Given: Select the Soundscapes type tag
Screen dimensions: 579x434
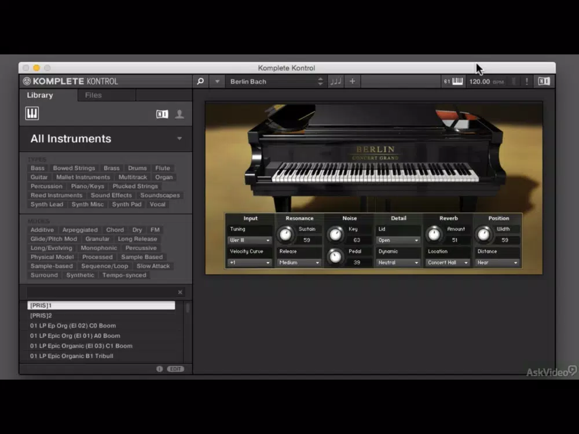Looking at the screenshot, I should 160,195.
